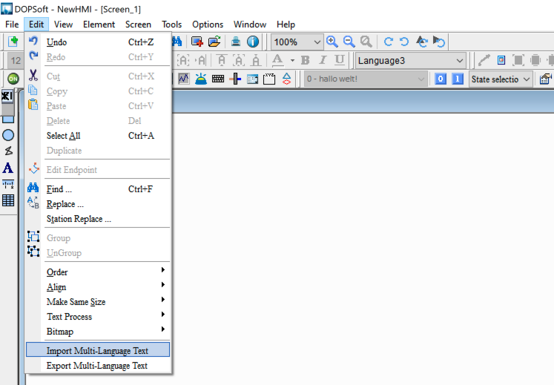This screenshot has width=554, height=385.
Task: Open the Tools menu
Action: click(172, 24)
